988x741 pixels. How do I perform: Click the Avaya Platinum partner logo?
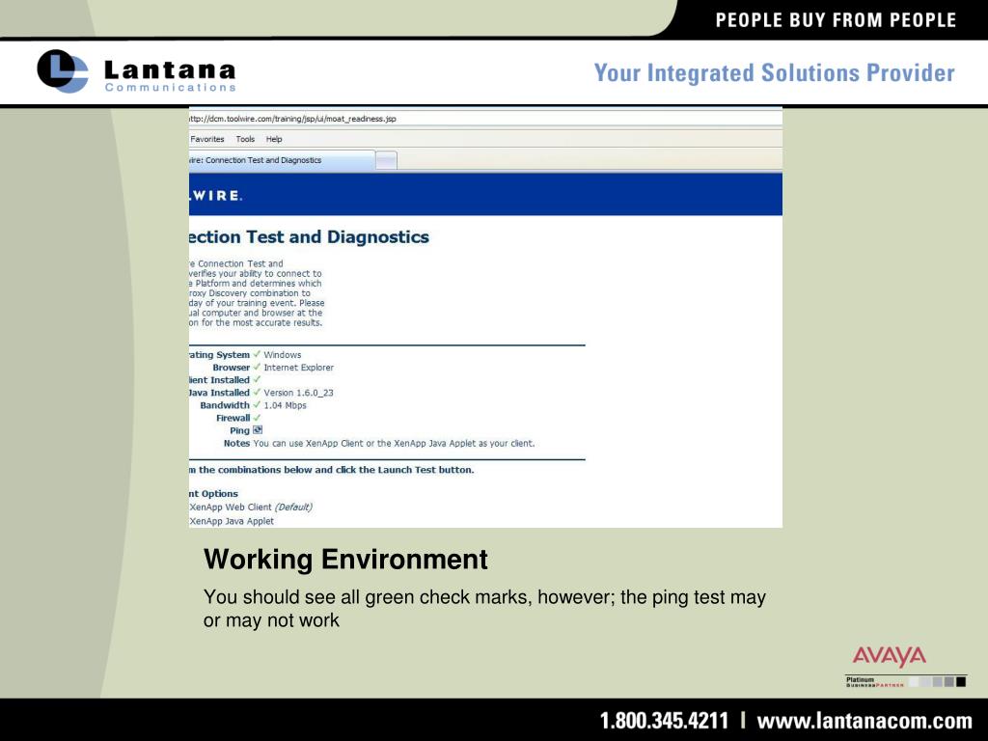click(x=905, y=666)
